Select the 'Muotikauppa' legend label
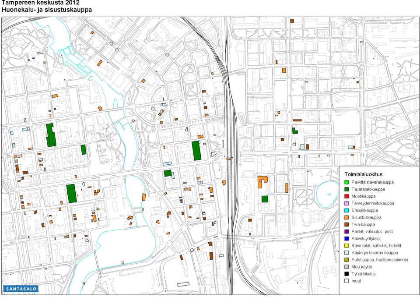 tap(364, 196)
